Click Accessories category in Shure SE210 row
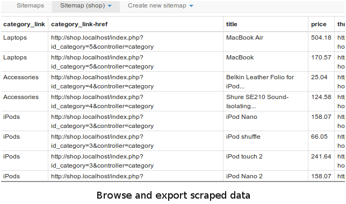 point(21,97)
